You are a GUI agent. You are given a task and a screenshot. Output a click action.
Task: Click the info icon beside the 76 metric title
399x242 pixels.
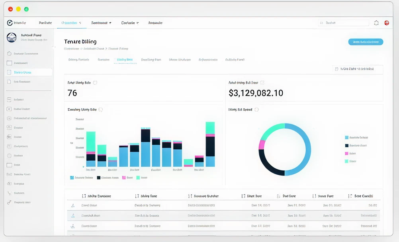[x=95, y=83]
